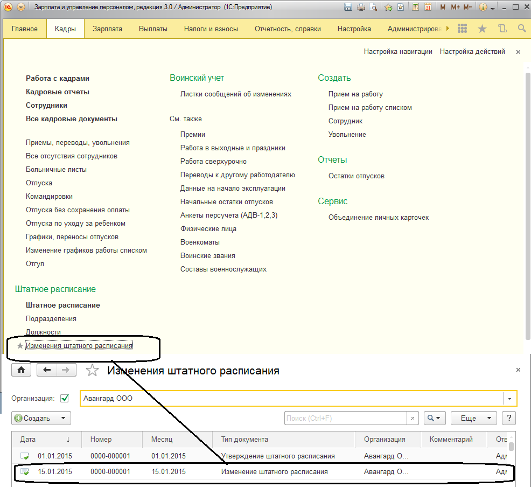This screenshot has height=487, width=531.
Task: Expand the Еще menu button
Action: coord(473,418)
